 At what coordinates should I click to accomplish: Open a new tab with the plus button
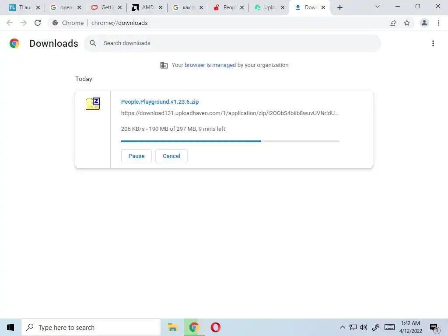tap(339, 7)
